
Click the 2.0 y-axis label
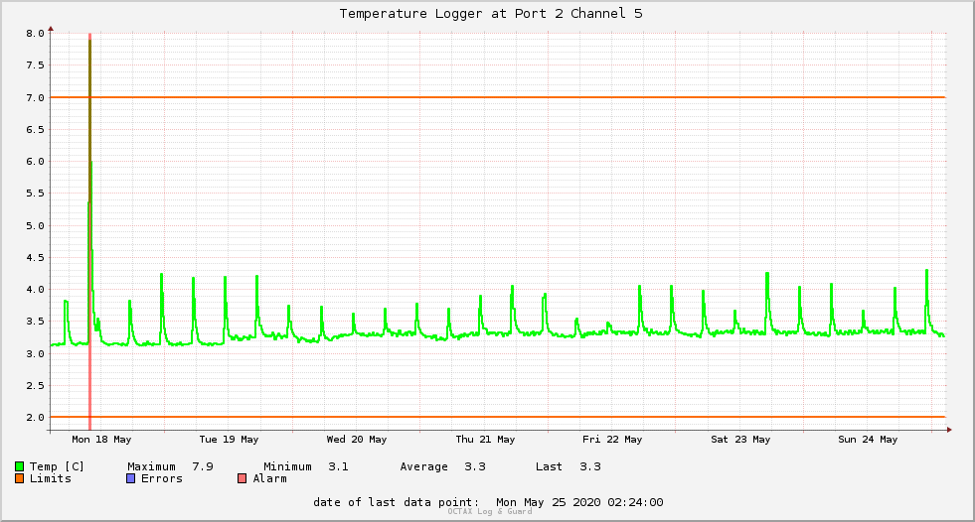tap(36, 417)
